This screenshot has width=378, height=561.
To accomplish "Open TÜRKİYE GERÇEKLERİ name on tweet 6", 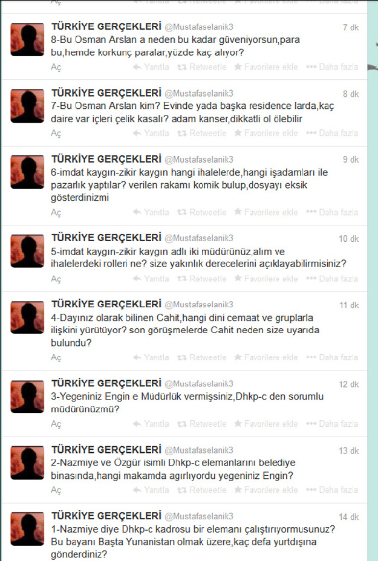I will pyautogui.click(x=106, y=159).
